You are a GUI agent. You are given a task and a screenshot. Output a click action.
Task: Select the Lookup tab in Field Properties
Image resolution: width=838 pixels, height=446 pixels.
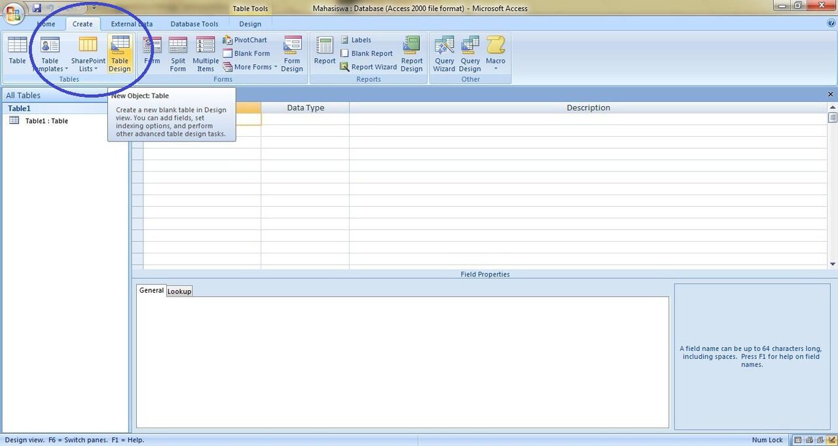point(179,291)
